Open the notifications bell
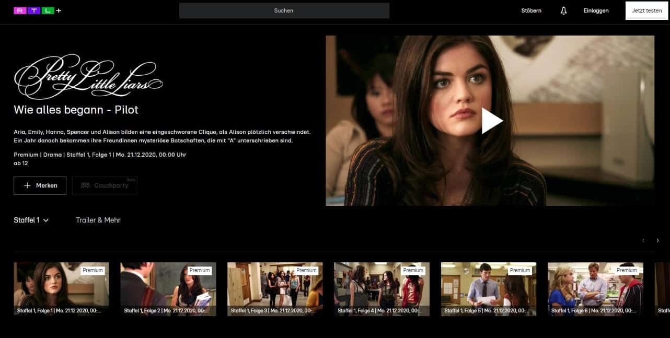 tap(563, 10)
